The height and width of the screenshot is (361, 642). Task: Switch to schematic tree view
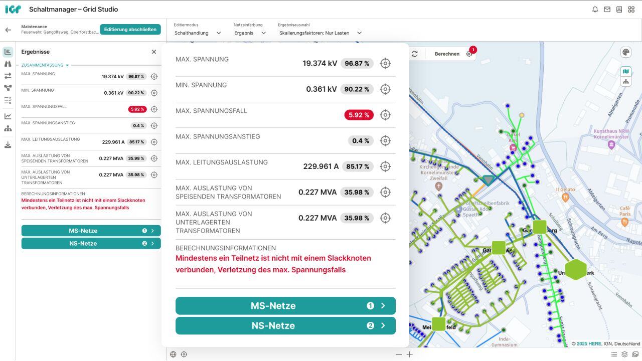click(x=625, y=81)
